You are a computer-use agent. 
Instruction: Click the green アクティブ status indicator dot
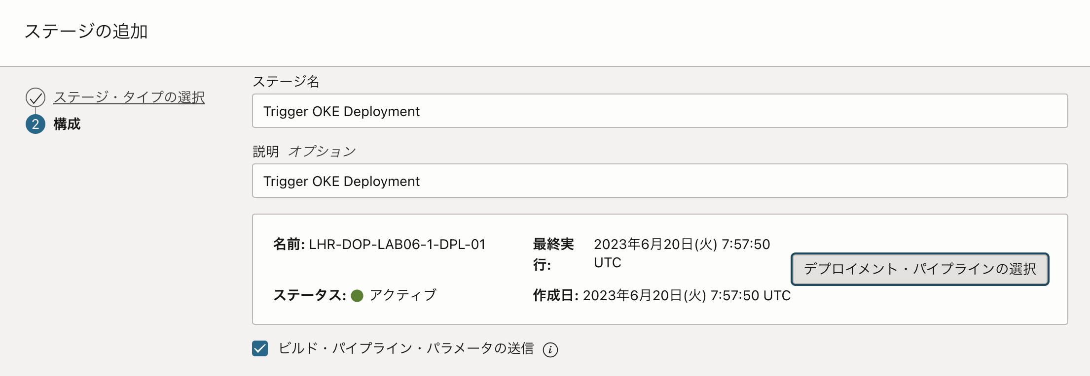click(357, 295)
